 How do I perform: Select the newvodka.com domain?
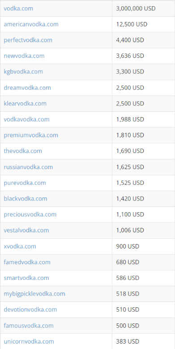(x=24, y=56)
